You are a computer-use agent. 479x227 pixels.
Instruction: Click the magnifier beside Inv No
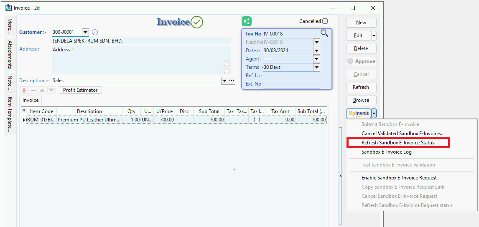[324, 33]
